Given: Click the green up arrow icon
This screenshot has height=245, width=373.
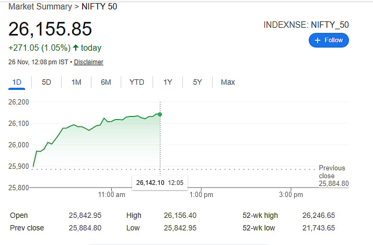Looking at the screenshot, I should (x=76, y=48).
